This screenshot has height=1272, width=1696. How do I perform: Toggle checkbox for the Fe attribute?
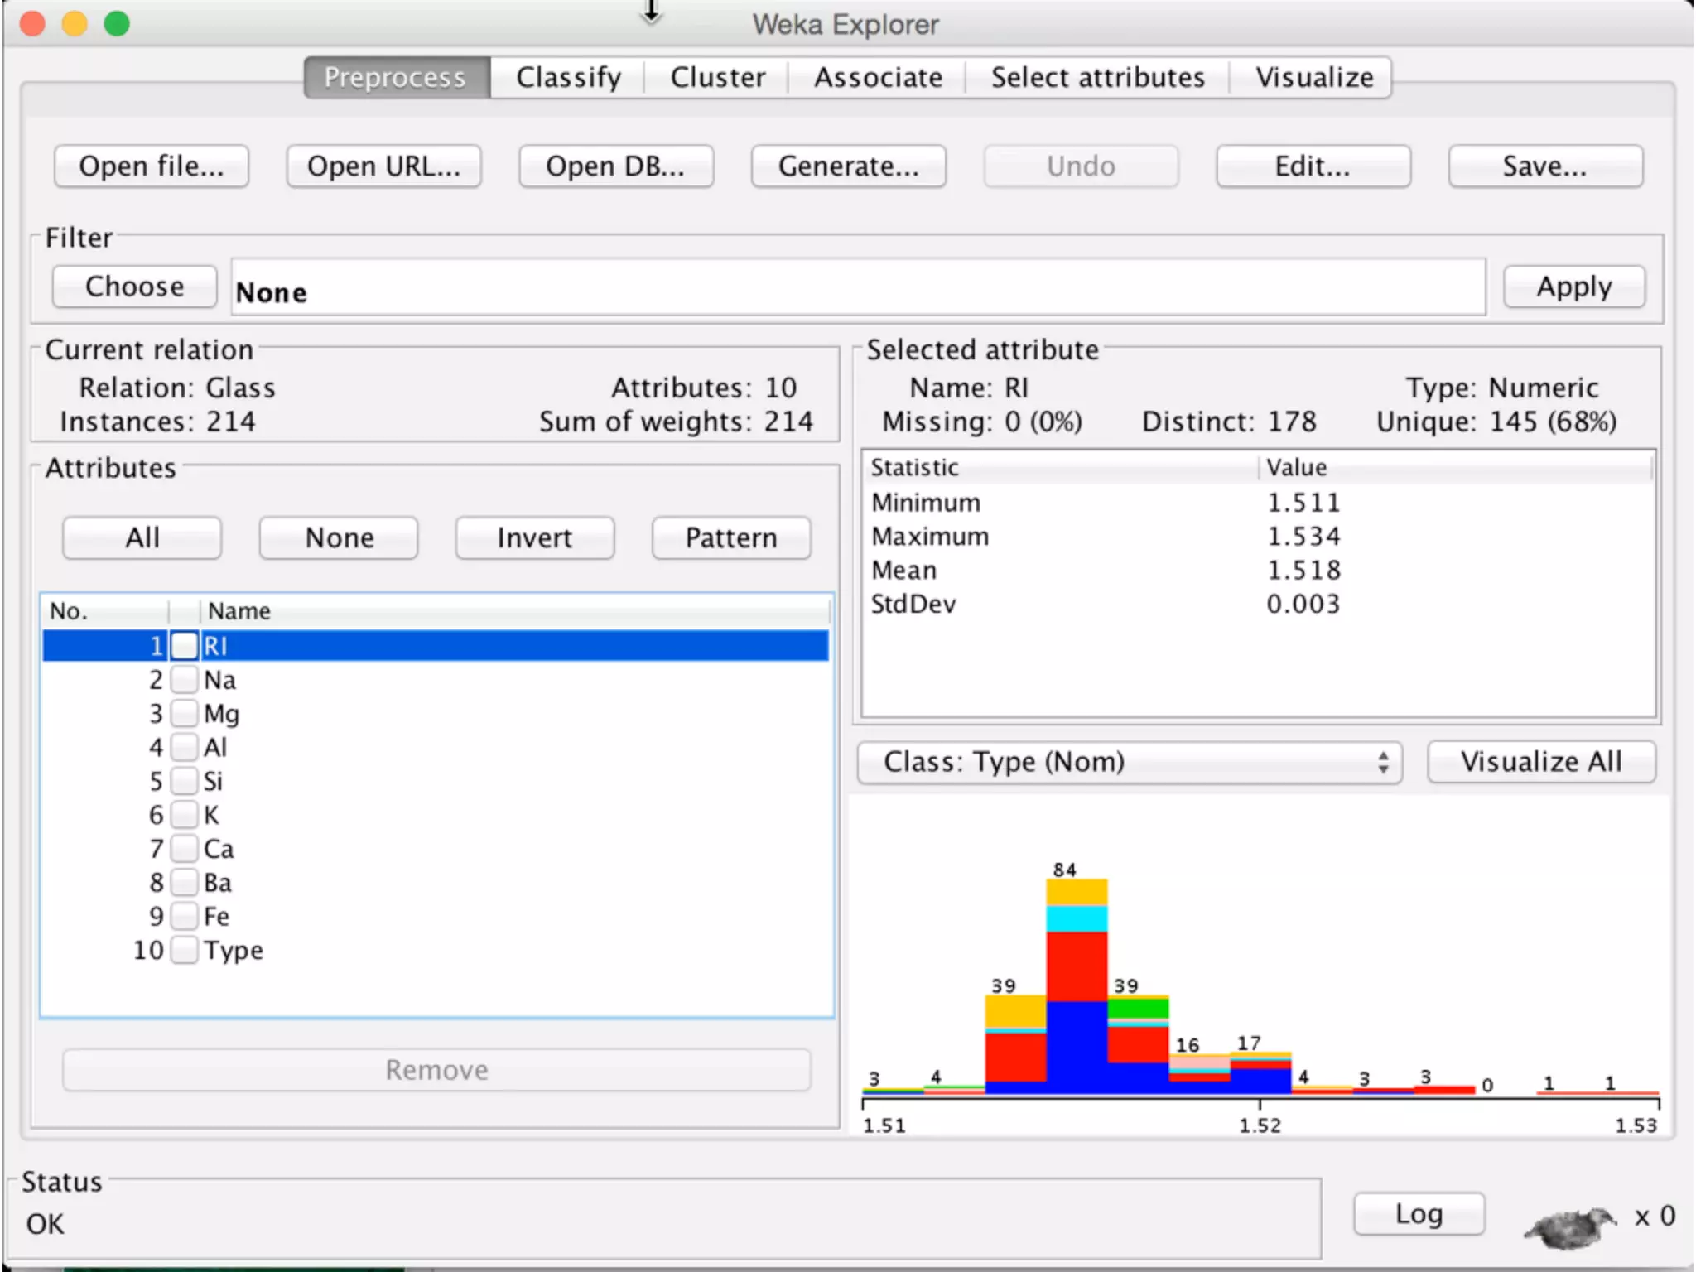tap(185, 916)
